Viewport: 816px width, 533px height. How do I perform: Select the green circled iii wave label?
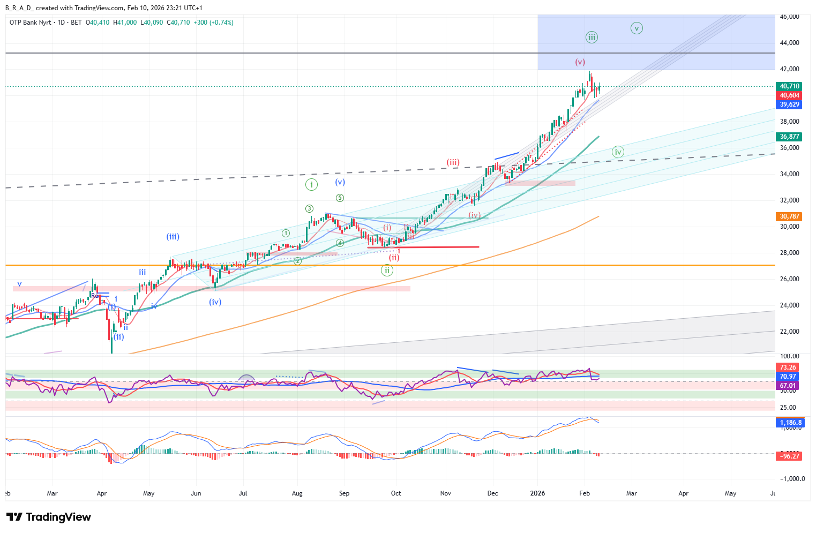[x=591, y=37]
